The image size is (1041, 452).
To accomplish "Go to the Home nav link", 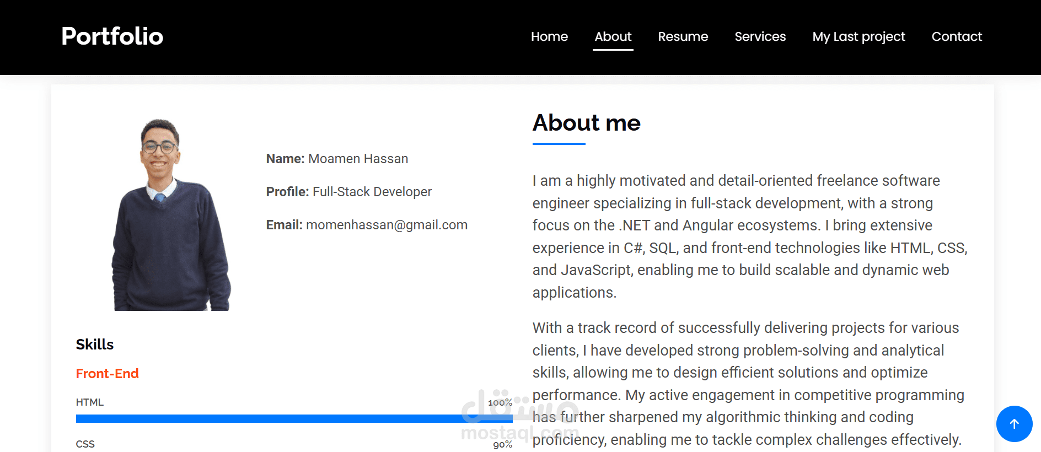I will pos(549,37).
